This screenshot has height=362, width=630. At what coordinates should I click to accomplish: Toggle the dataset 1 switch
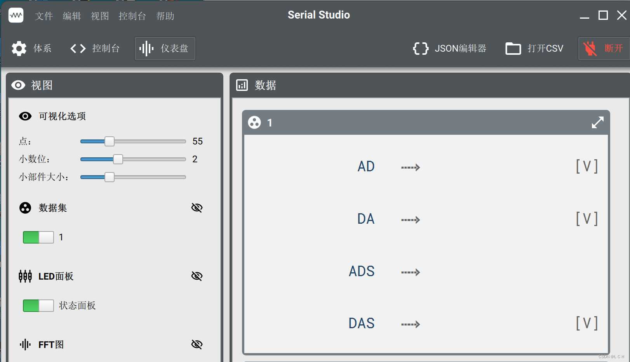tap(38, 237)
